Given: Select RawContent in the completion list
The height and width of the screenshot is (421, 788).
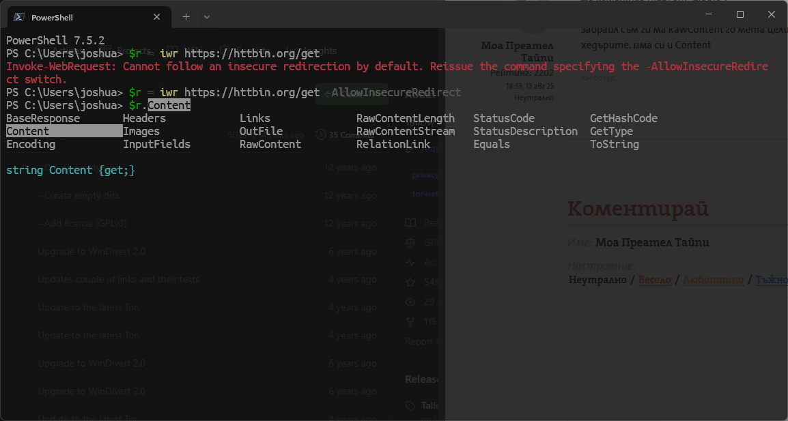Looking at the screenshot, I should click(270, 145).
